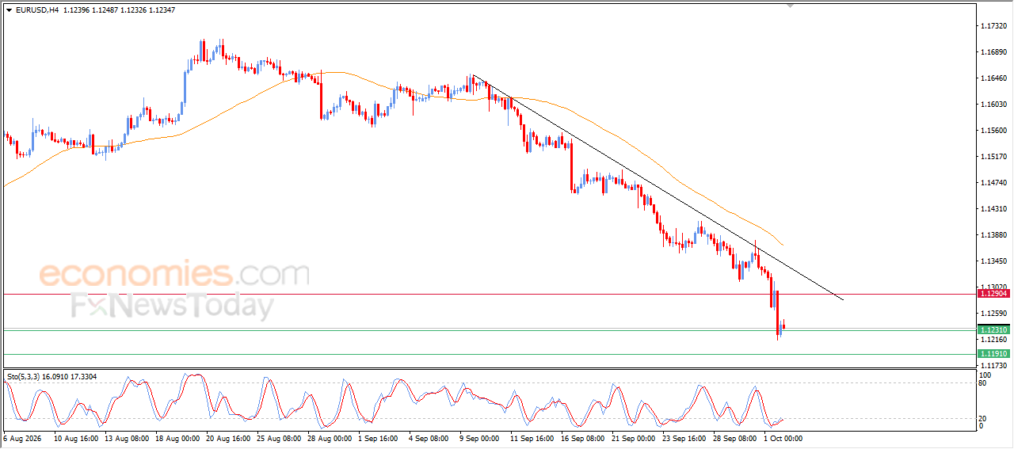1014x449 pixels.
Task: Click the 1.11730 price scale label
Action: (x=993, y=366)
